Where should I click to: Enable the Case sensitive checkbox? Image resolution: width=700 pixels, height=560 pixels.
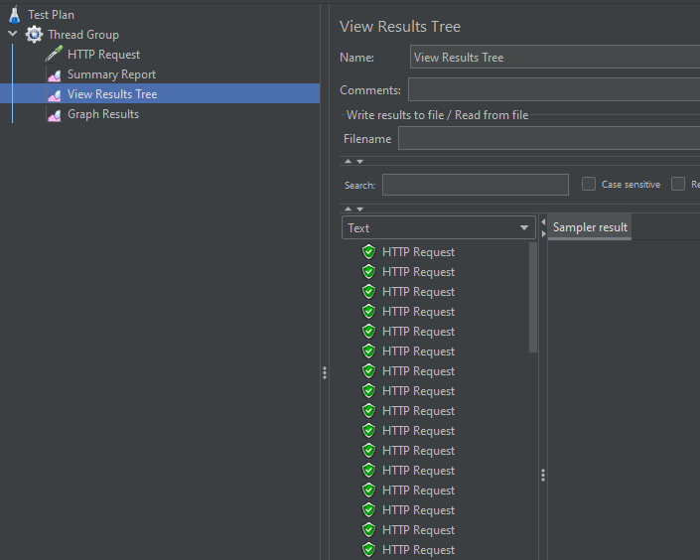point(589,184)
